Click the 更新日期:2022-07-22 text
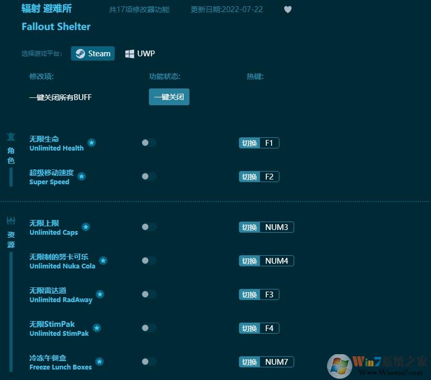 tap(226, 9)
